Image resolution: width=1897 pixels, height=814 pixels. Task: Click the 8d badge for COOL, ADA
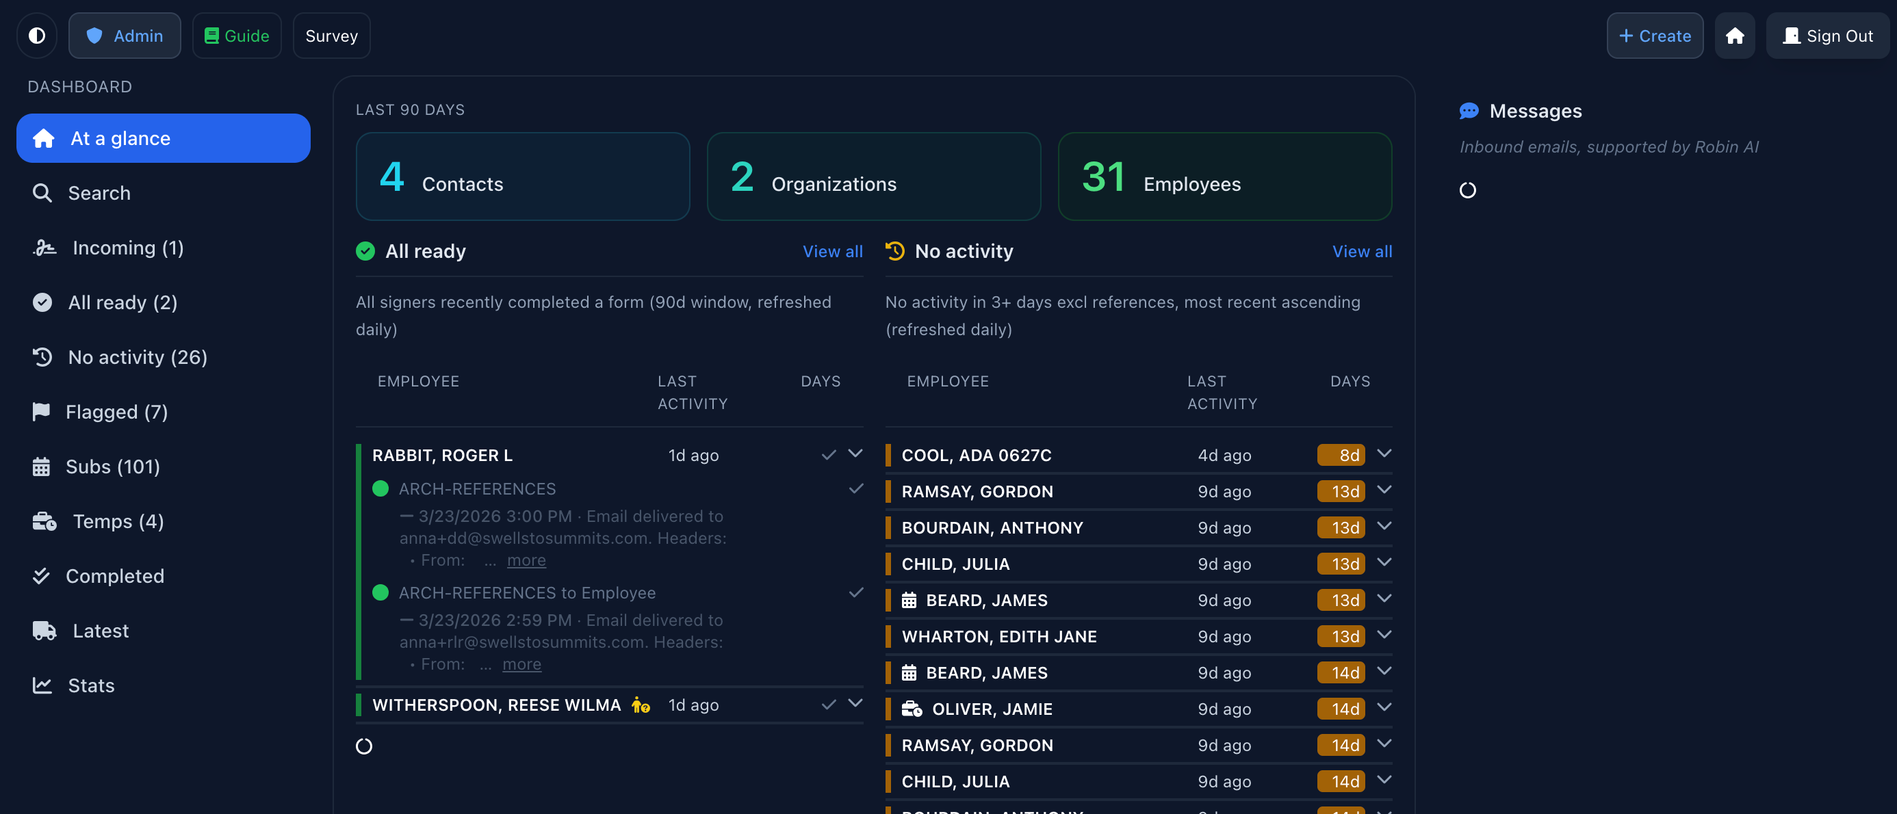coord(1341,455)
